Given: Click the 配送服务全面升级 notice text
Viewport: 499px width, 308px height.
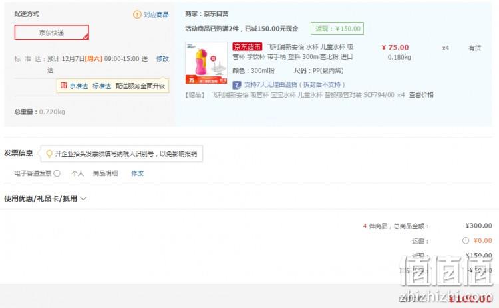Looking at the screenshot, I should pos(140,86).
